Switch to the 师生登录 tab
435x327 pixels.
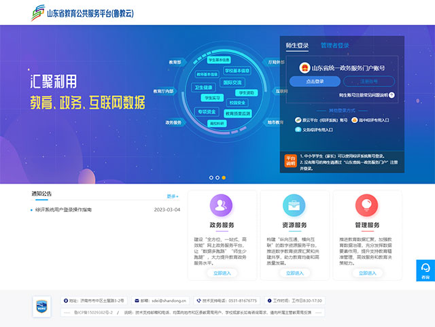(x=297, y=46)
